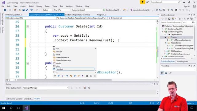Click the Properties wrench icon
Screen dimensions: 197x111
170,73
